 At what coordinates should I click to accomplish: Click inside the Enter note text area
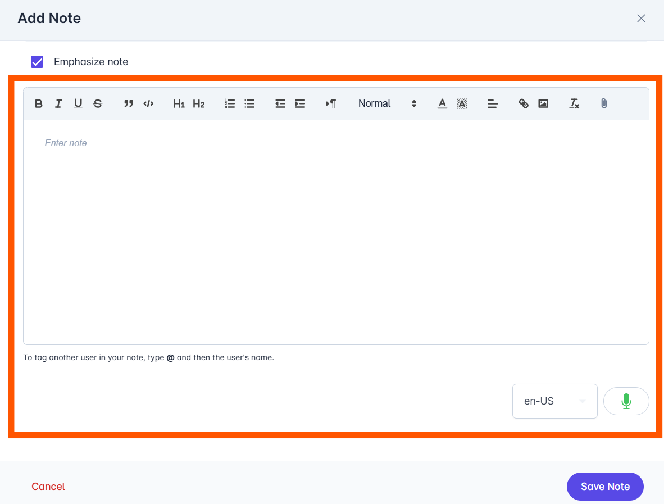[336, 232]
